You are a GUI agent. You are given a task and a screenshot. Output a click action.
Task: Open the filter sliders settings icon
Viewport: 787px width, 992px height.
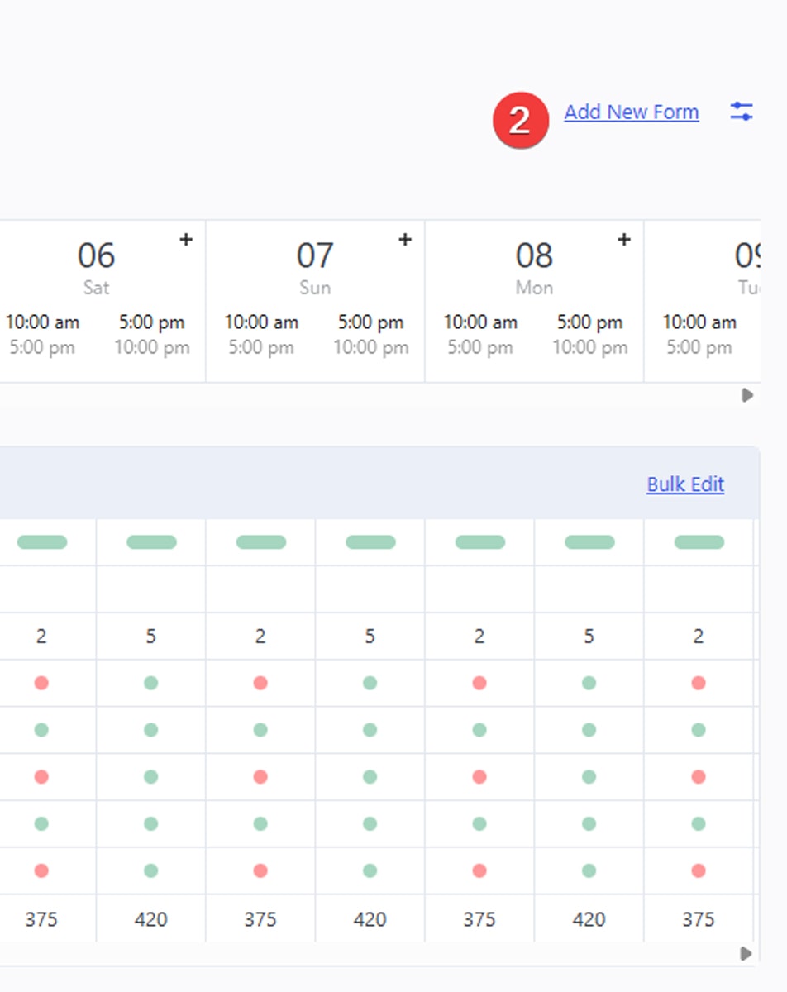(742, 112)
